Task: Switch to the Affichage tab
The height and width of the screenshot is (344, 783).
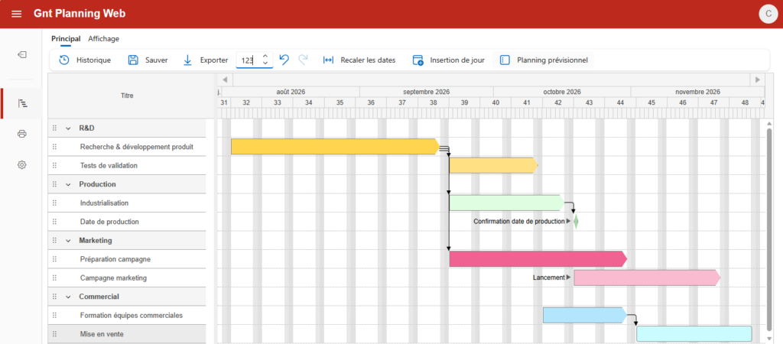Action: (x=104, y=38)
